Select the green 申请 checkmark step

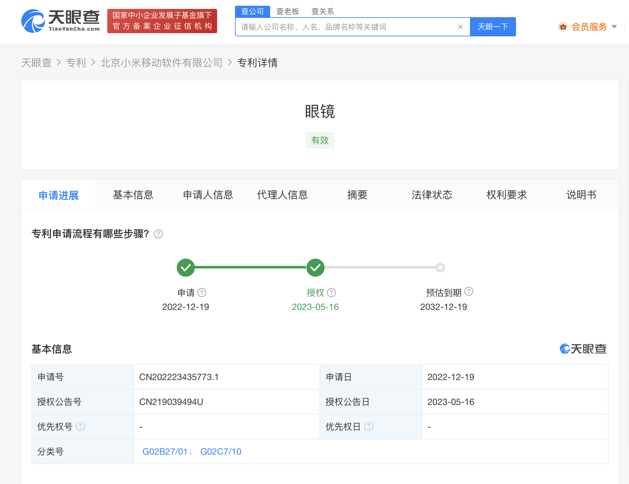[x=186, y=268]
